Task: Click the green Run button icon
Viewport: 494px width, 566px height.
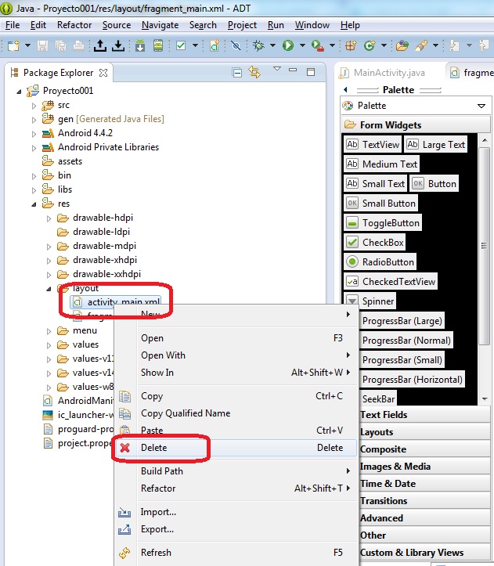Action: pyautogui.click(x=288, y=45)
